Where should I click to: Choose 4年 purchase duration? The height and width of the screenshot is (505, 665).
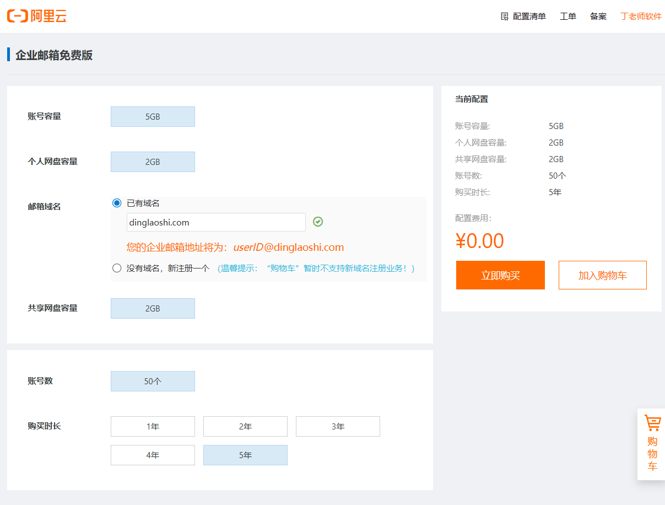point(153,455)
